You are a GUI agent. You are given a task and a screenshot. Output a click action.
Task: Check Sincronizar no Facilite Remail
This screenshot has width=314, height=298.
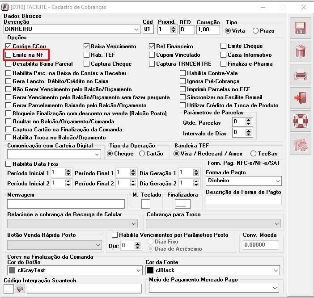tap(182, 97)
